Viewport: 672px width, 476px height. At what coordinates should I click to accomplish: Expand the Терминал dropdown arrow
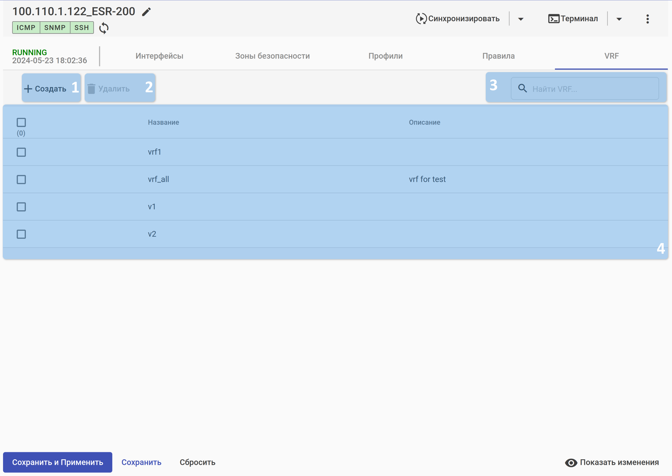click(x=619, y=19)
